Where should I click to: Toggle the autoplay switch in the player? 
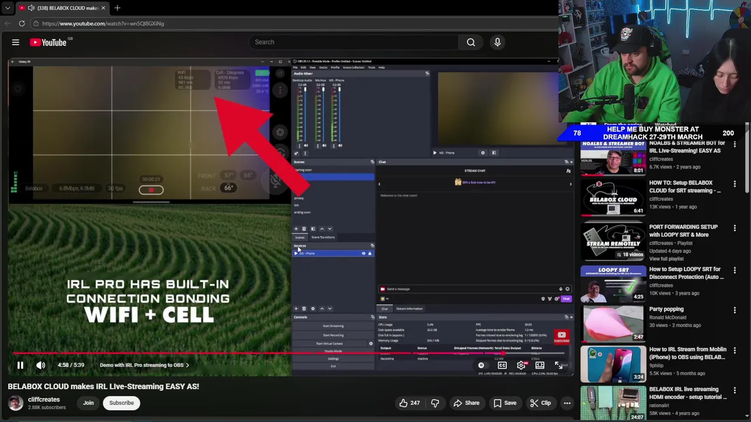click(x=481, y=365)
